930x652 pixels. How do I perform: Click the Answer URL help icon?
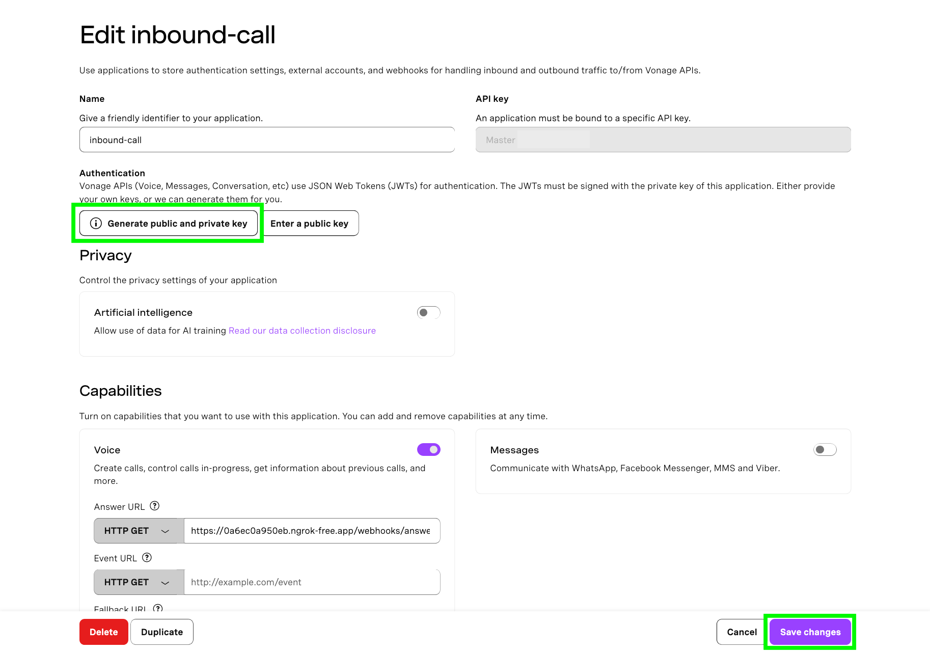pyautogui.click(x=154, y=506)
